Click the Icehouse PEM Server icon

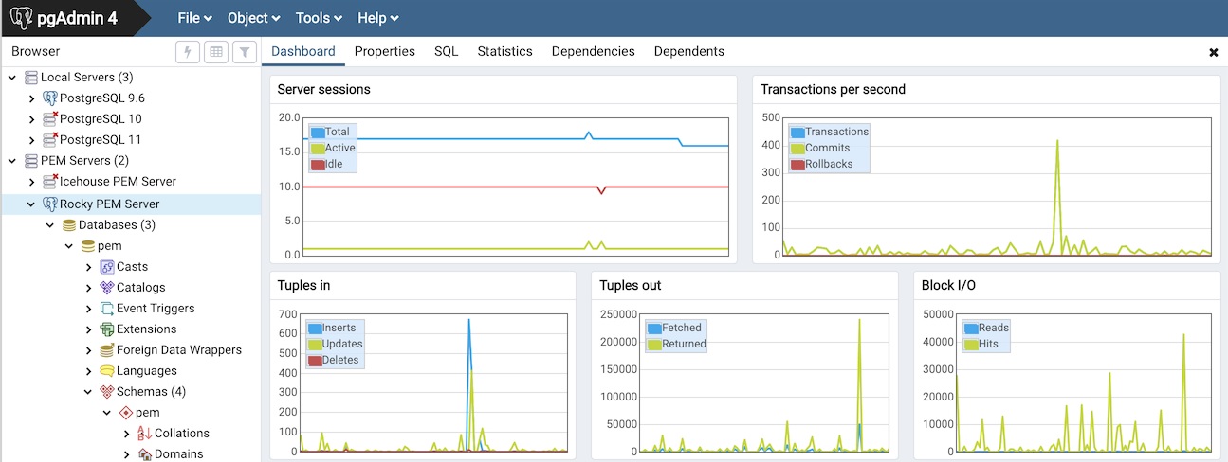pos(50,182)
